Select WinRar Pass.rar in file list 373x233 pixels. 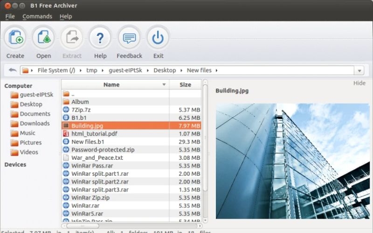131,166
